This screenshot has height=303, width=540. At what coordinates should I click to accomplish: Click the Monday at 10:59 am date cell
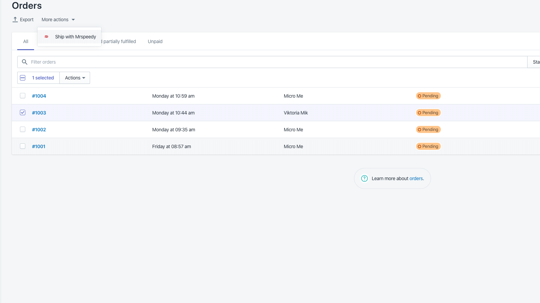pos(173,96)
